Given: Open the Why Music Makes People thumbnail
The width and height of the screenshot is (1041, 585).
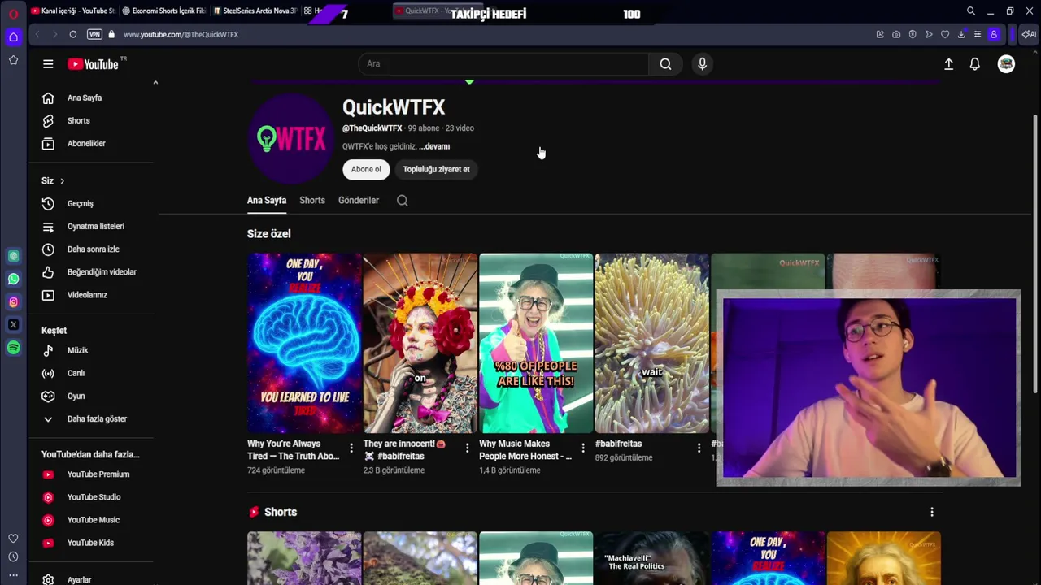Looking at the screenshot, I should 536,343.
